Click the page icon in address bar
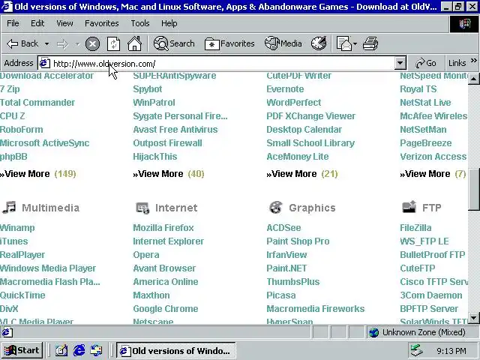Screen dimensions: 480x360 (x=44, y=63)
